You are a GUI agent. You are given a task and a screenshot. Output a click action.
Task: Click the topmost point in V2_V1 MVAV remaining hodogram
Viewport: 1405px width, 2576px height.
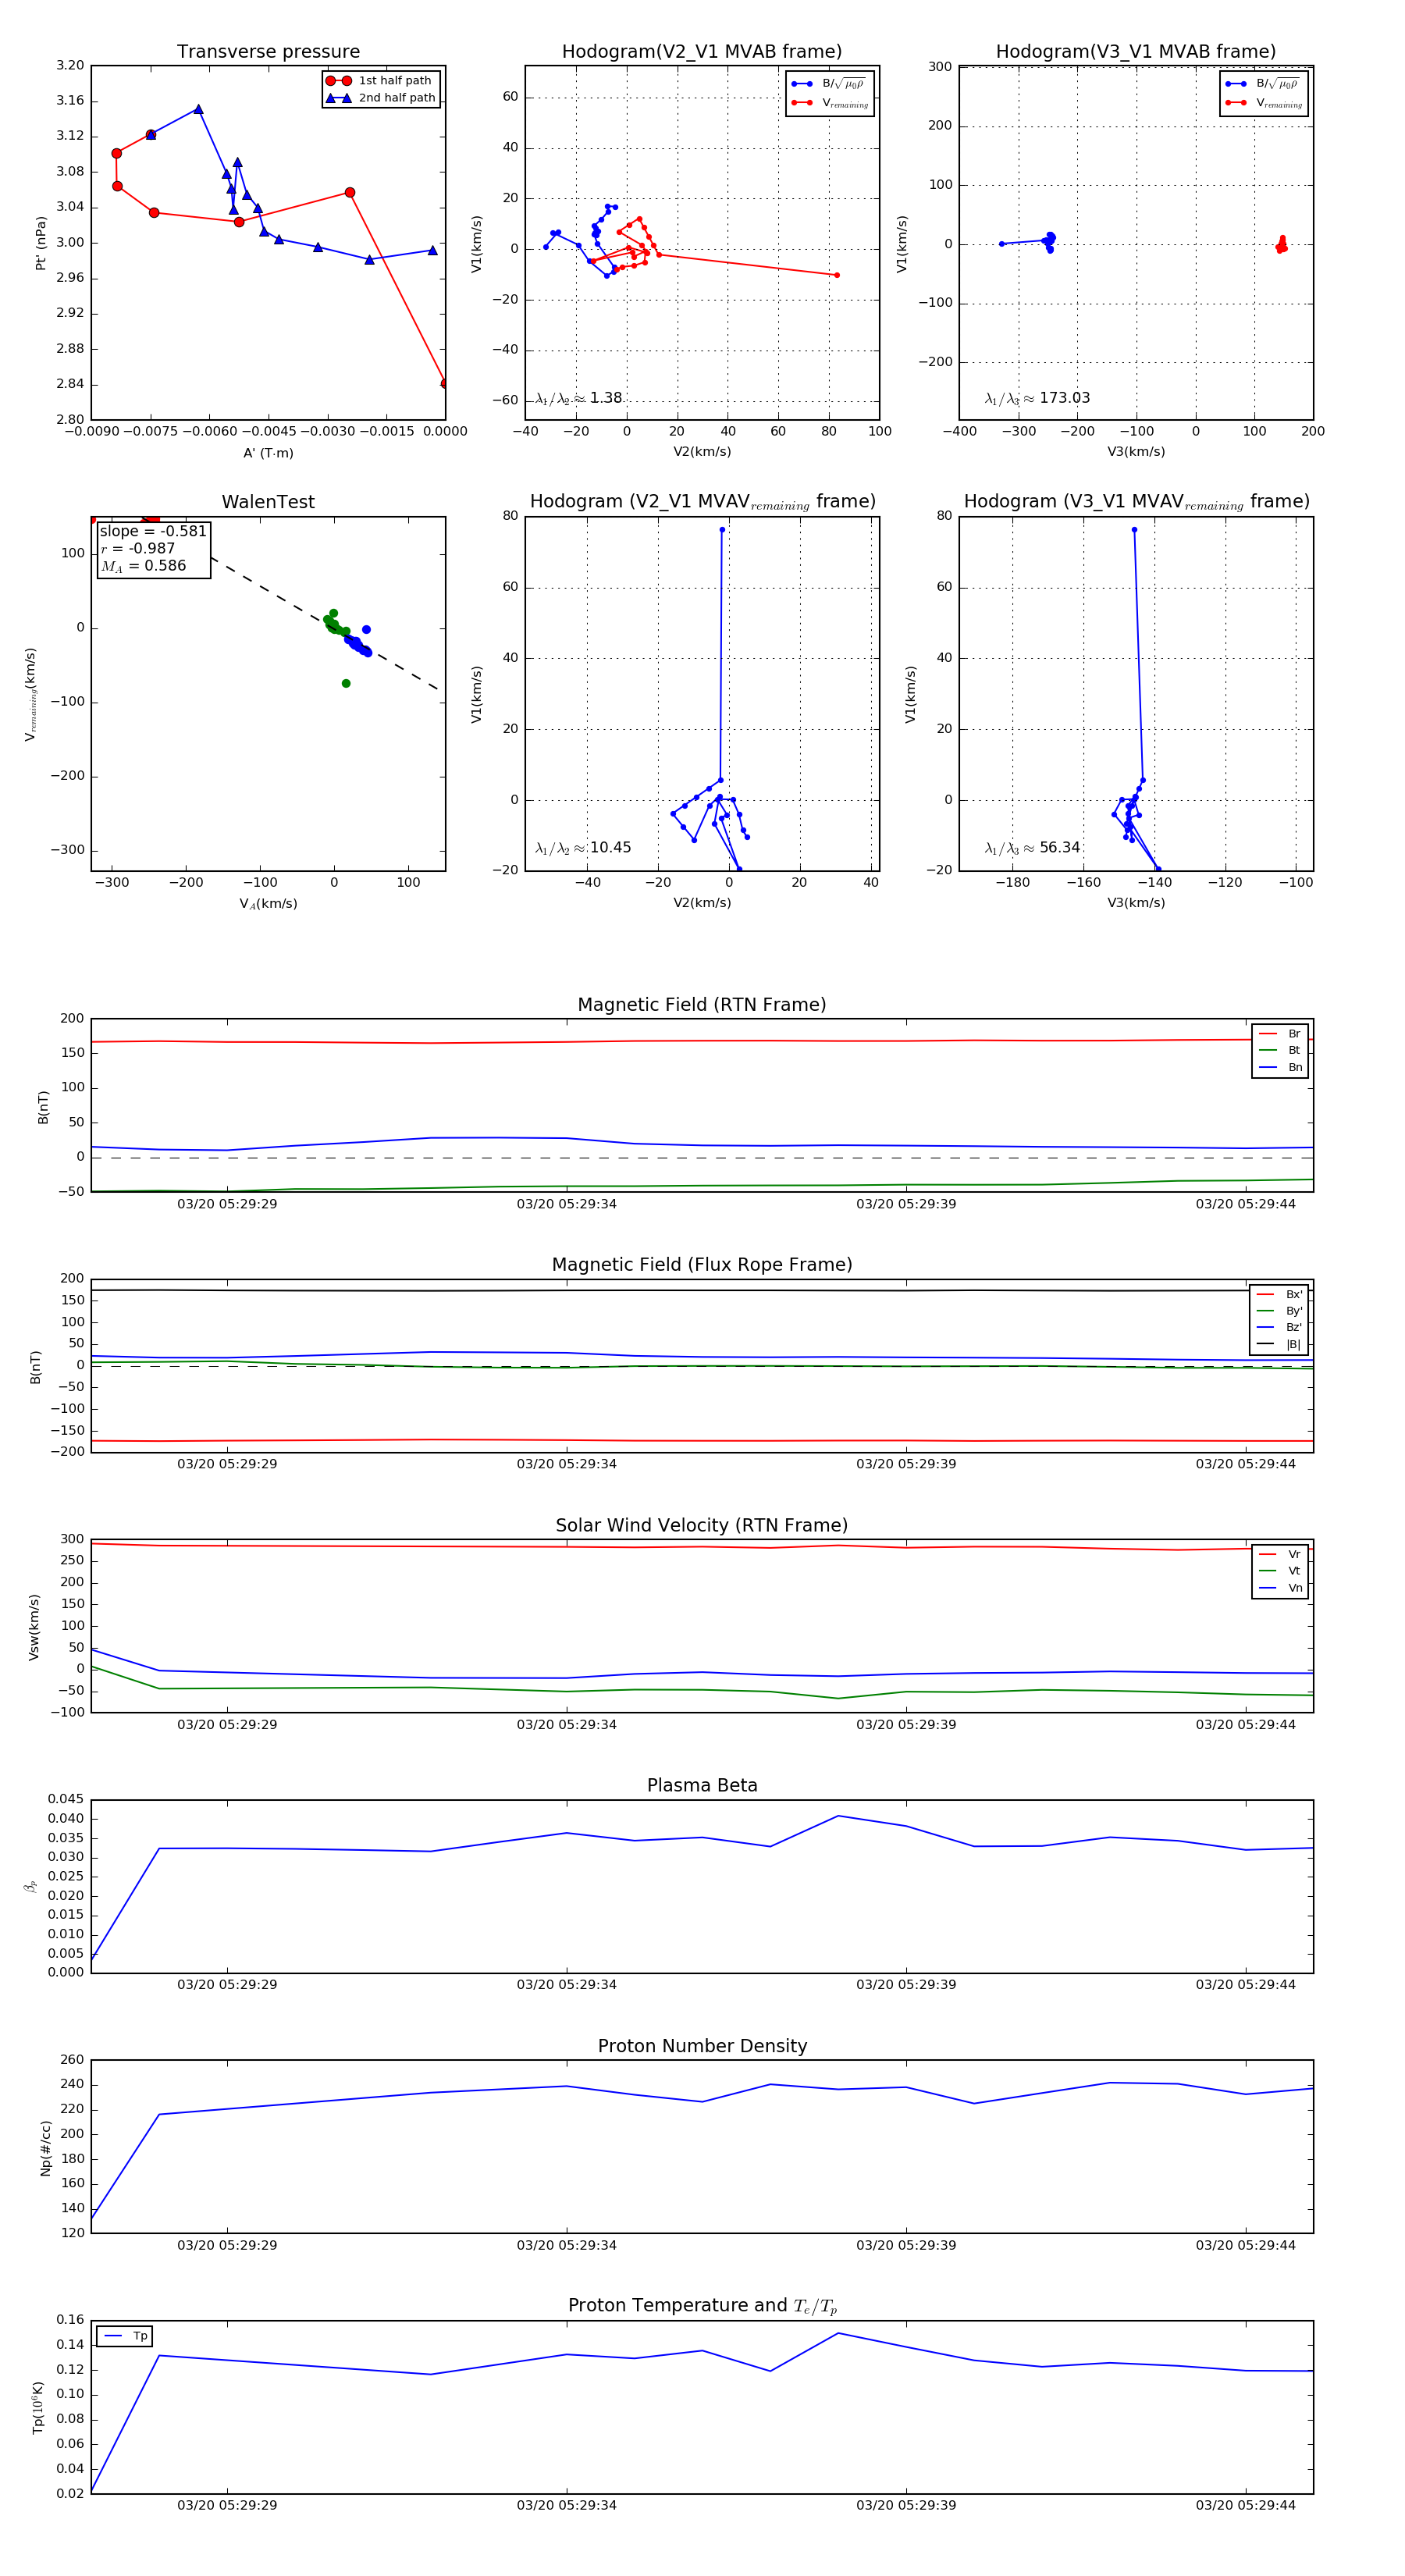click(x=722, y=530)
